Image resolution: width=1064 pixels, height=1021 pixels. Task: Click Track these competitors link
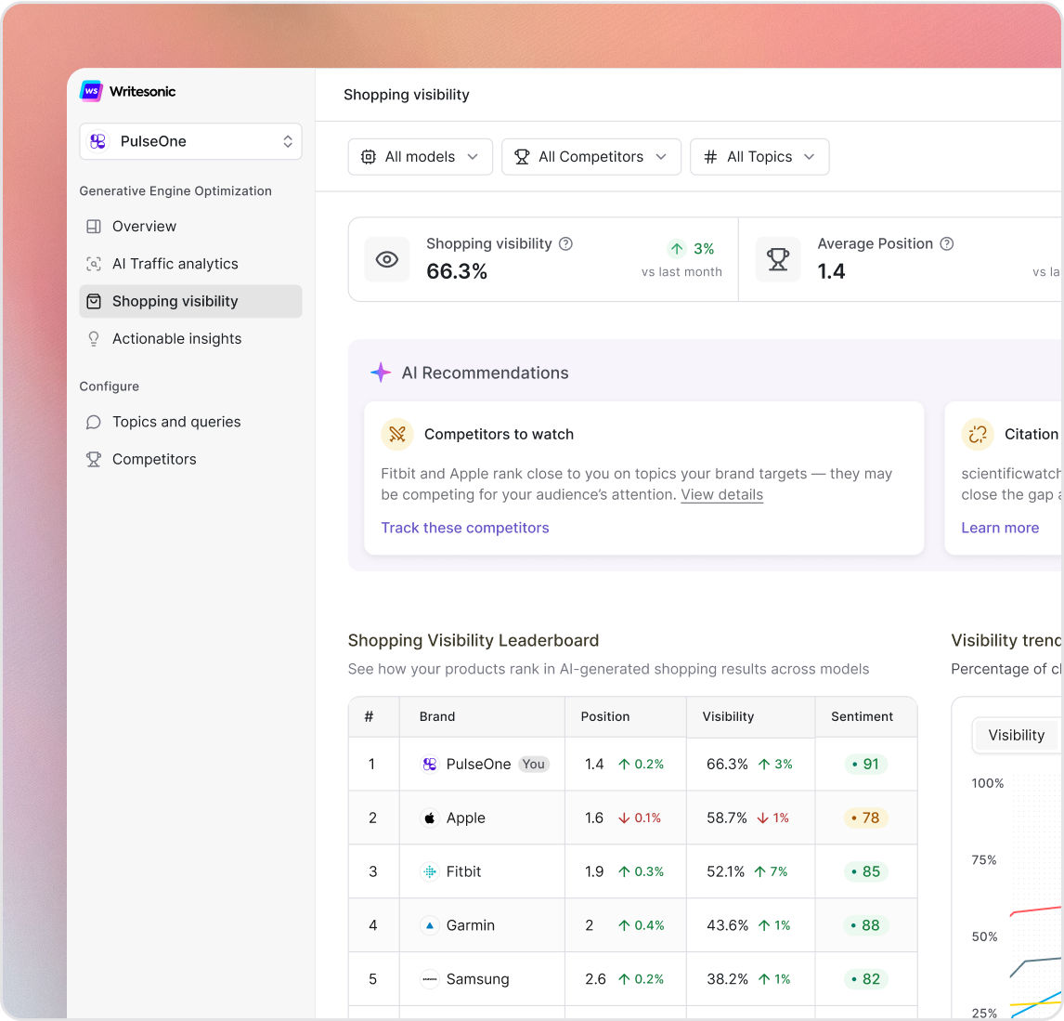(x=465, y=528)
